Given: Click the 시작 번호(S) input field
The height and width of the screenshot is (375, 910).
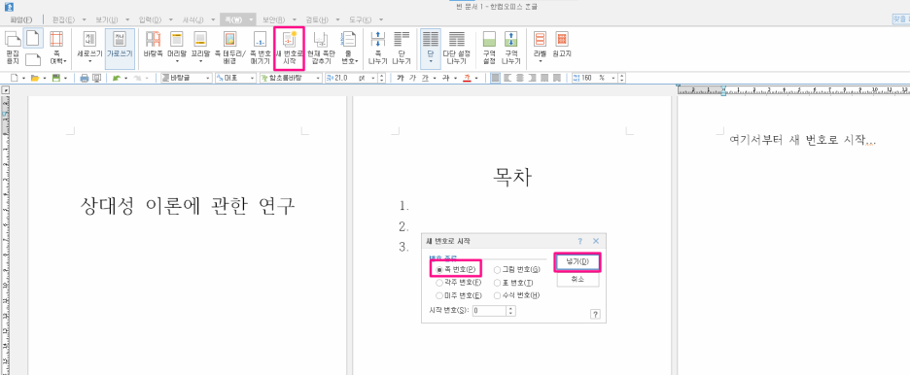Looking at the screenshot, I should pyautogui.click(x=490, y=310).
